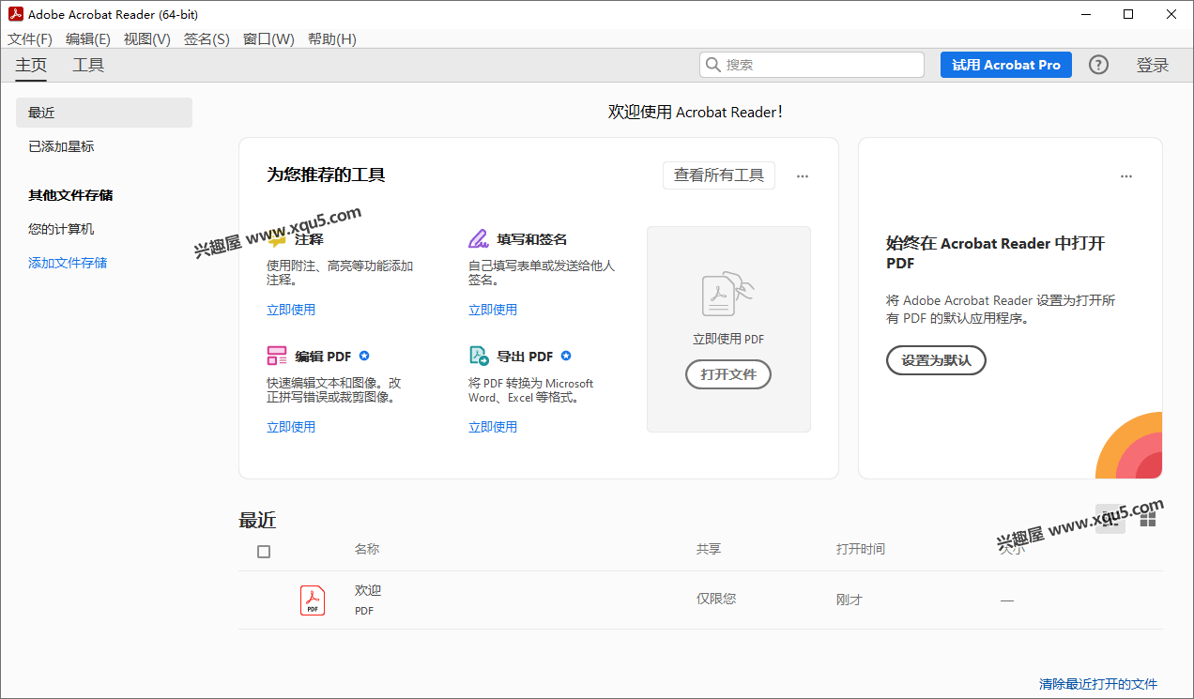Switch to grid view of recent files

coord(1147,518)
